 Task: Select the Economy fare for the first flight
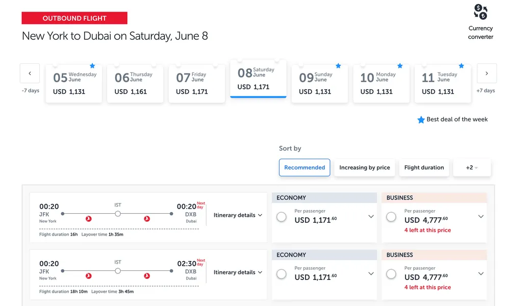pyautogui.click(x=281, y=217)
